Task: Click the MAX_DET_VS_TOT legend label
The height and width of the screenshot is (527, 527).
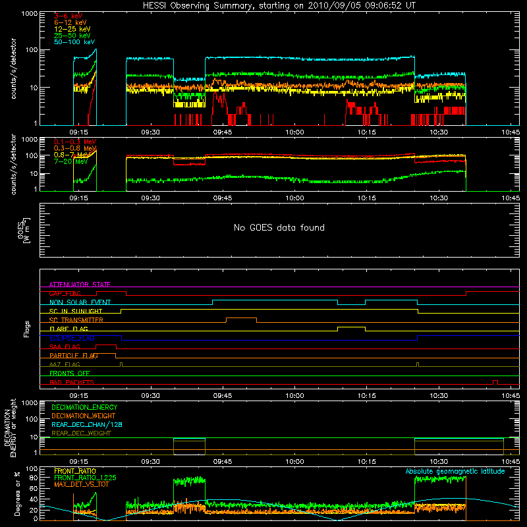Action: (81, 484)
